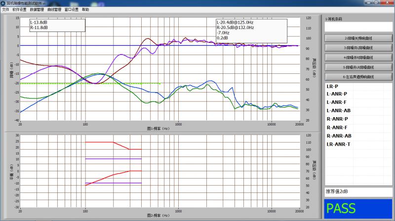Click the 1-耳机条码 barcode input field
The height and width of the screenshot is (221, 395).
tap(358, 27)
